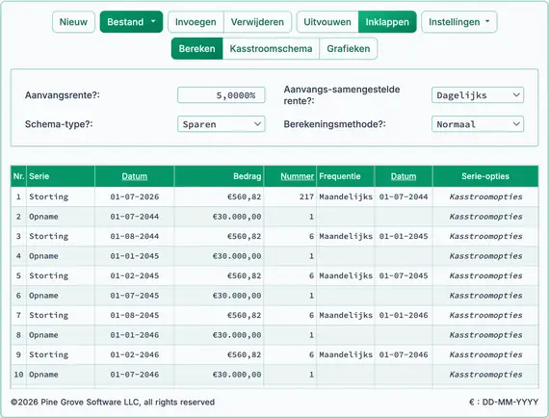Open Kasstroomopties for row 8
Viewport: 549px width, 418px height.
[485, 335]
